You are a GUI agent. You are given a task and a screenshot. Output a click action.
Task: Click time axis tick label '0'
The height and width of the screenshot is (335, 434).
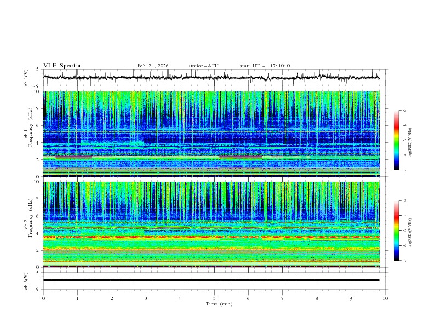point(43,298)
